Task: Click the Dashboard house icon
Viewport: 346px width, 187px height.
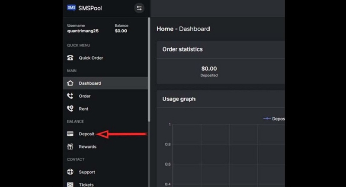Action: click(x=70, y=83)
